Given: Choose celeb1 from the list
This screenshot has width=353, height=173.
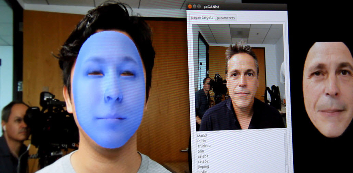Looking at the screenshot, I should [x=203, y=156].
